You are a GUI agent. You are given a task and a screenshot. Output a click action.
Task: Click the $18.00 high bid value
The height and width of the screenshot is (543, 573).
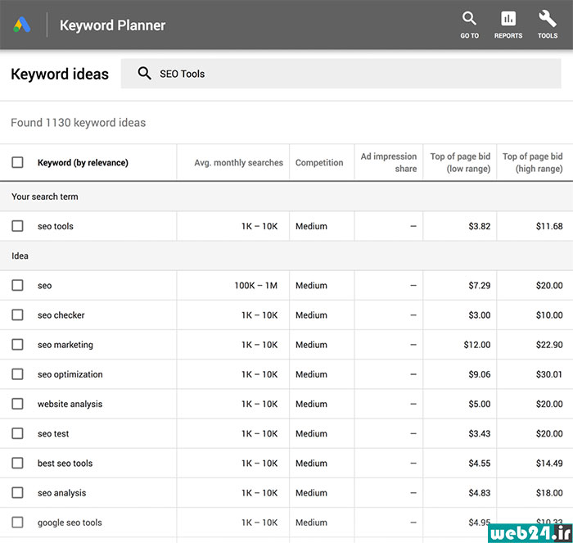click(x=549, y=492)
